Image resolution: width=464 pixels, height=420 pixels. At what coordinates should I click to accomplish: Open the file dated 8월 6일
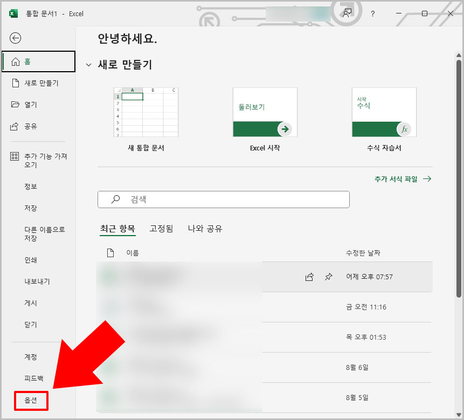click(x=265, y=368)
